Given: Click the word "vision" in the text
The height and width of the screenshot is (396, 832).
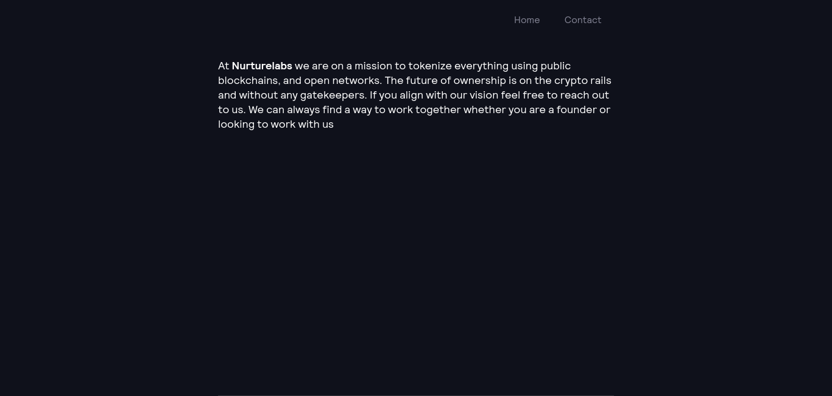Looking at the screenshot, I should tap(484, 95).
